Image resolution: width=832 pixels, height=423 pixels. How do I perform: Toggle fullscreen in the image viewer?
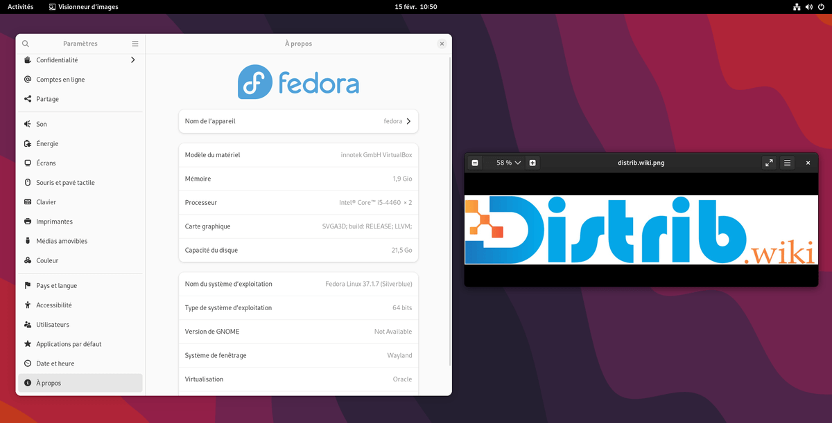tap(769, 163)
